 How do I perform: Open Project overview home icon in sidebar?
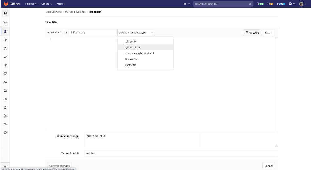coord(5,23)
